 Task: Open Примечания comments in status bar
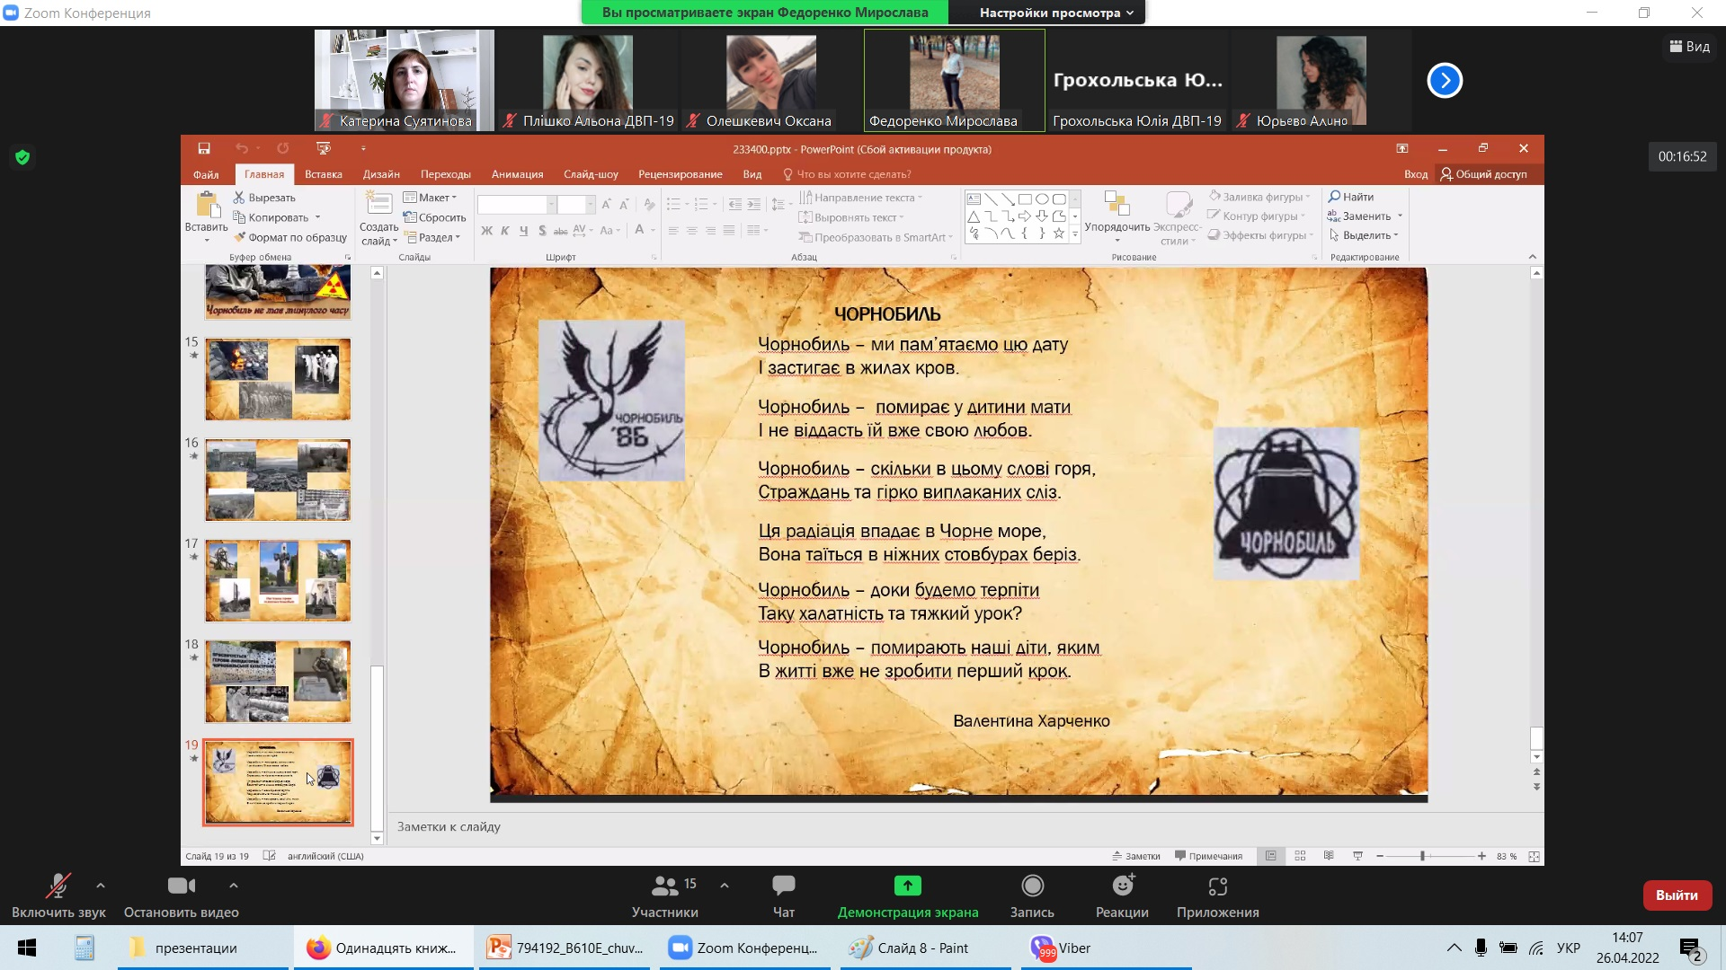1209,856
